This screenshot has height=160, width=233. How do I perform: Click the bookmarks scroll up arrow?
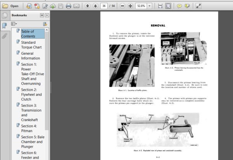coord(47,30)
